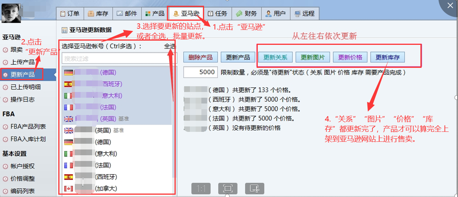Open 跟卖 in the sidebar
The width and height of the screenshot is (458, 197).
(16, 49)
